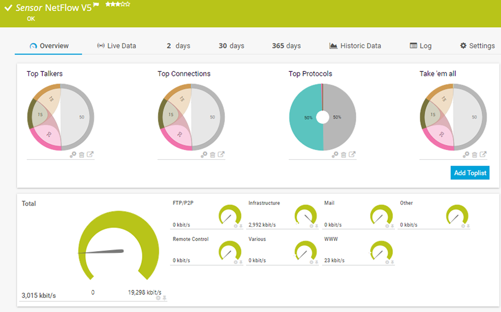Pin the Remote Control channel gauge
501x312 pixels.
pyautogui.click(x=241, y=262)
